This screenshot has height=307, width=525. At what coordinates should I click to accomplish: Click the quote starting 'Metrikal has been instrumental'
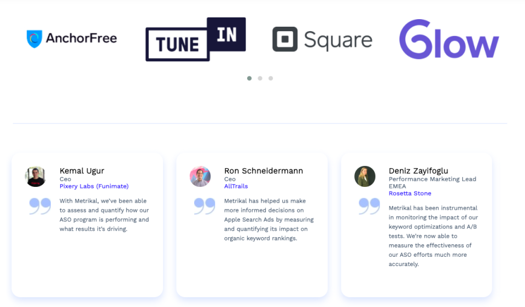coord(433,236)
